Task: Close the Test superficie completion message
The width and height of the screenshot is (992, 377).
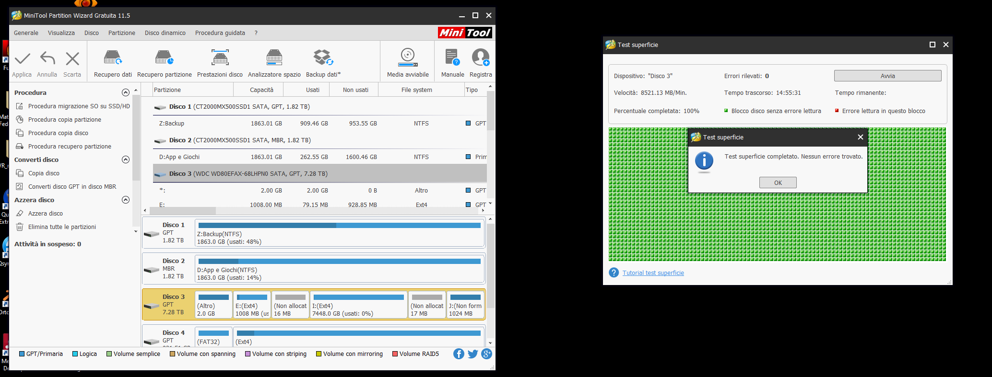Action: point(861,137)
